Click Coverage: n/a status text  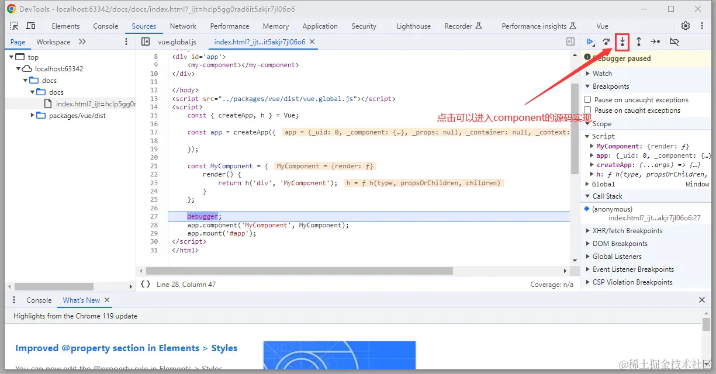(552, 285)
